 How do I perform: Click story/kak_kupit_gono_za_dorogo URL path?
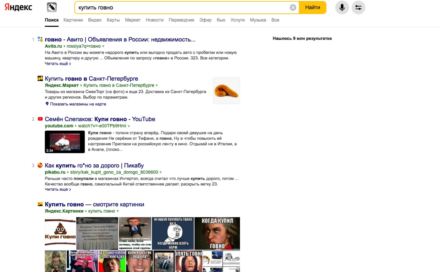pyautogui.click(x=114, y=172)
